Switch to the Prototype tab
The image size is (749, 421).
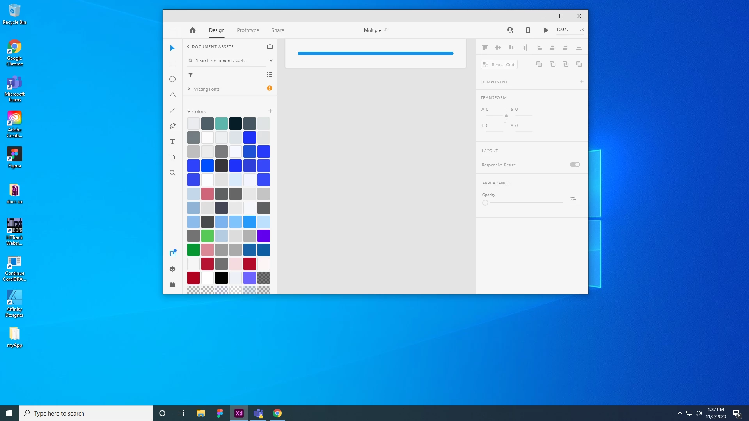pyautogui.click(x=248, y=30)
